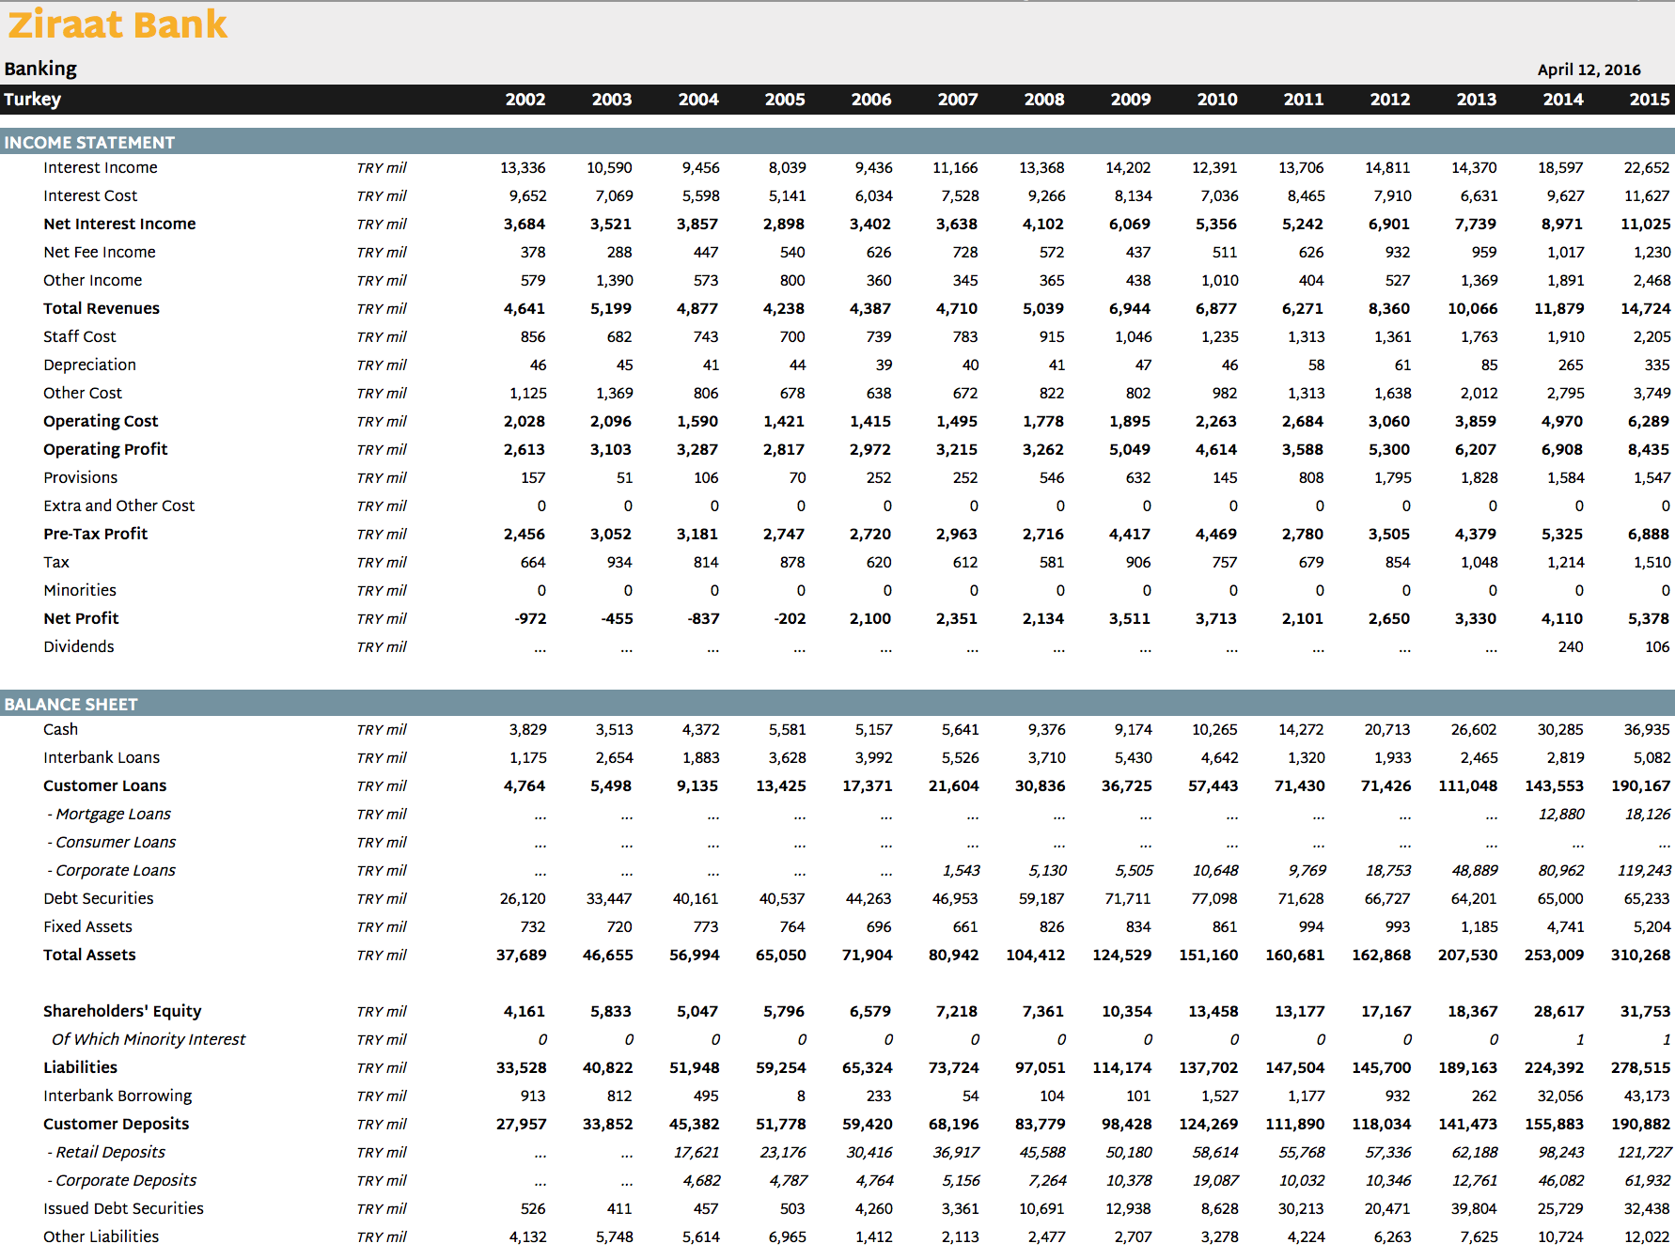Select the Operating Profit row label
1675x1259 pixels.
[x=105, y=450]
